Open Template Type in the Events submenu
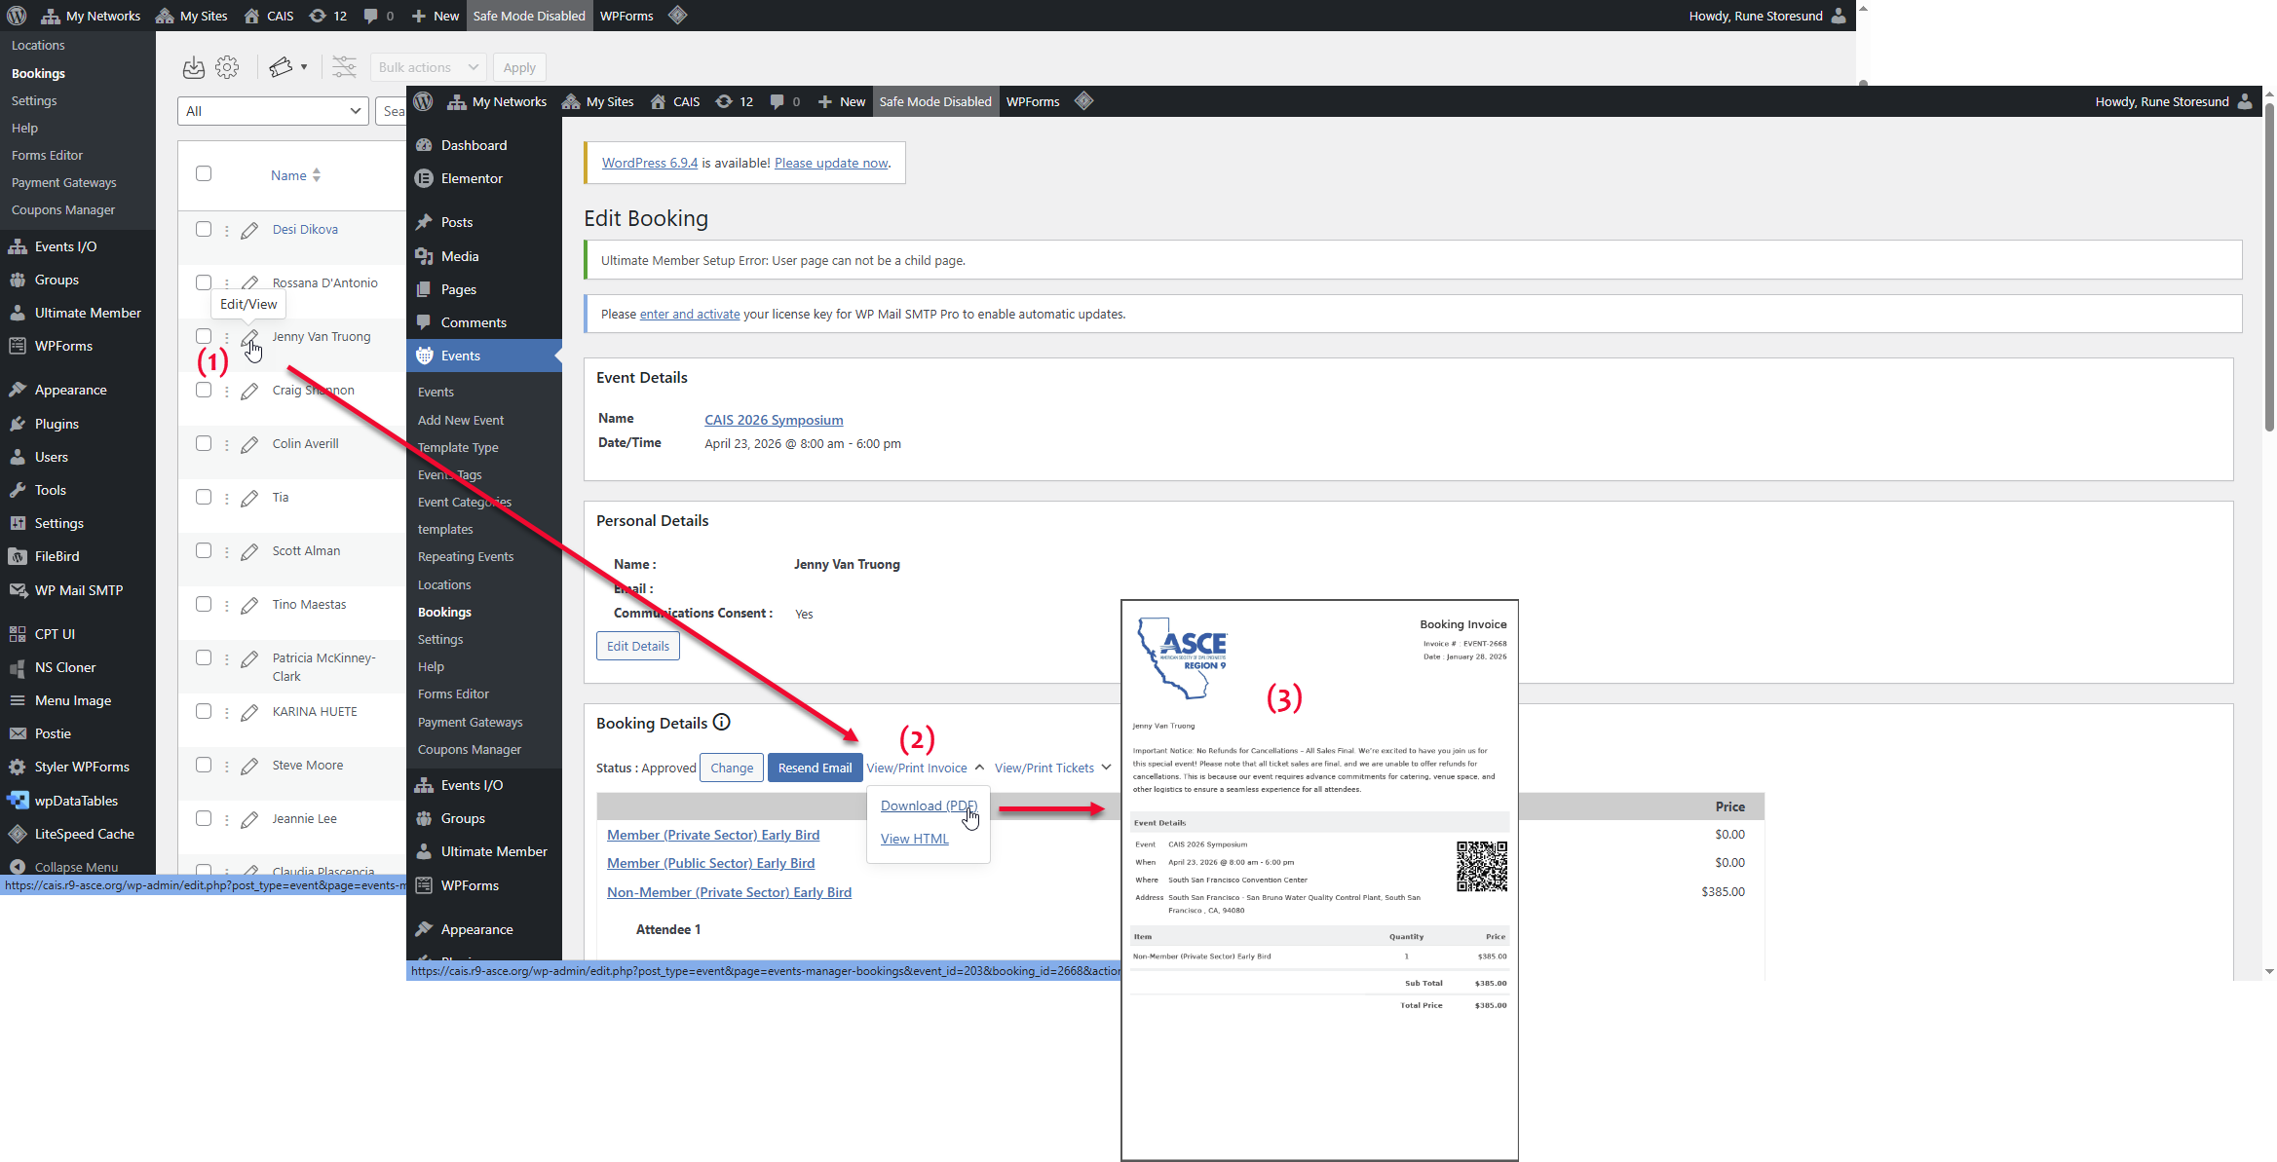 [x=458, y=447]
